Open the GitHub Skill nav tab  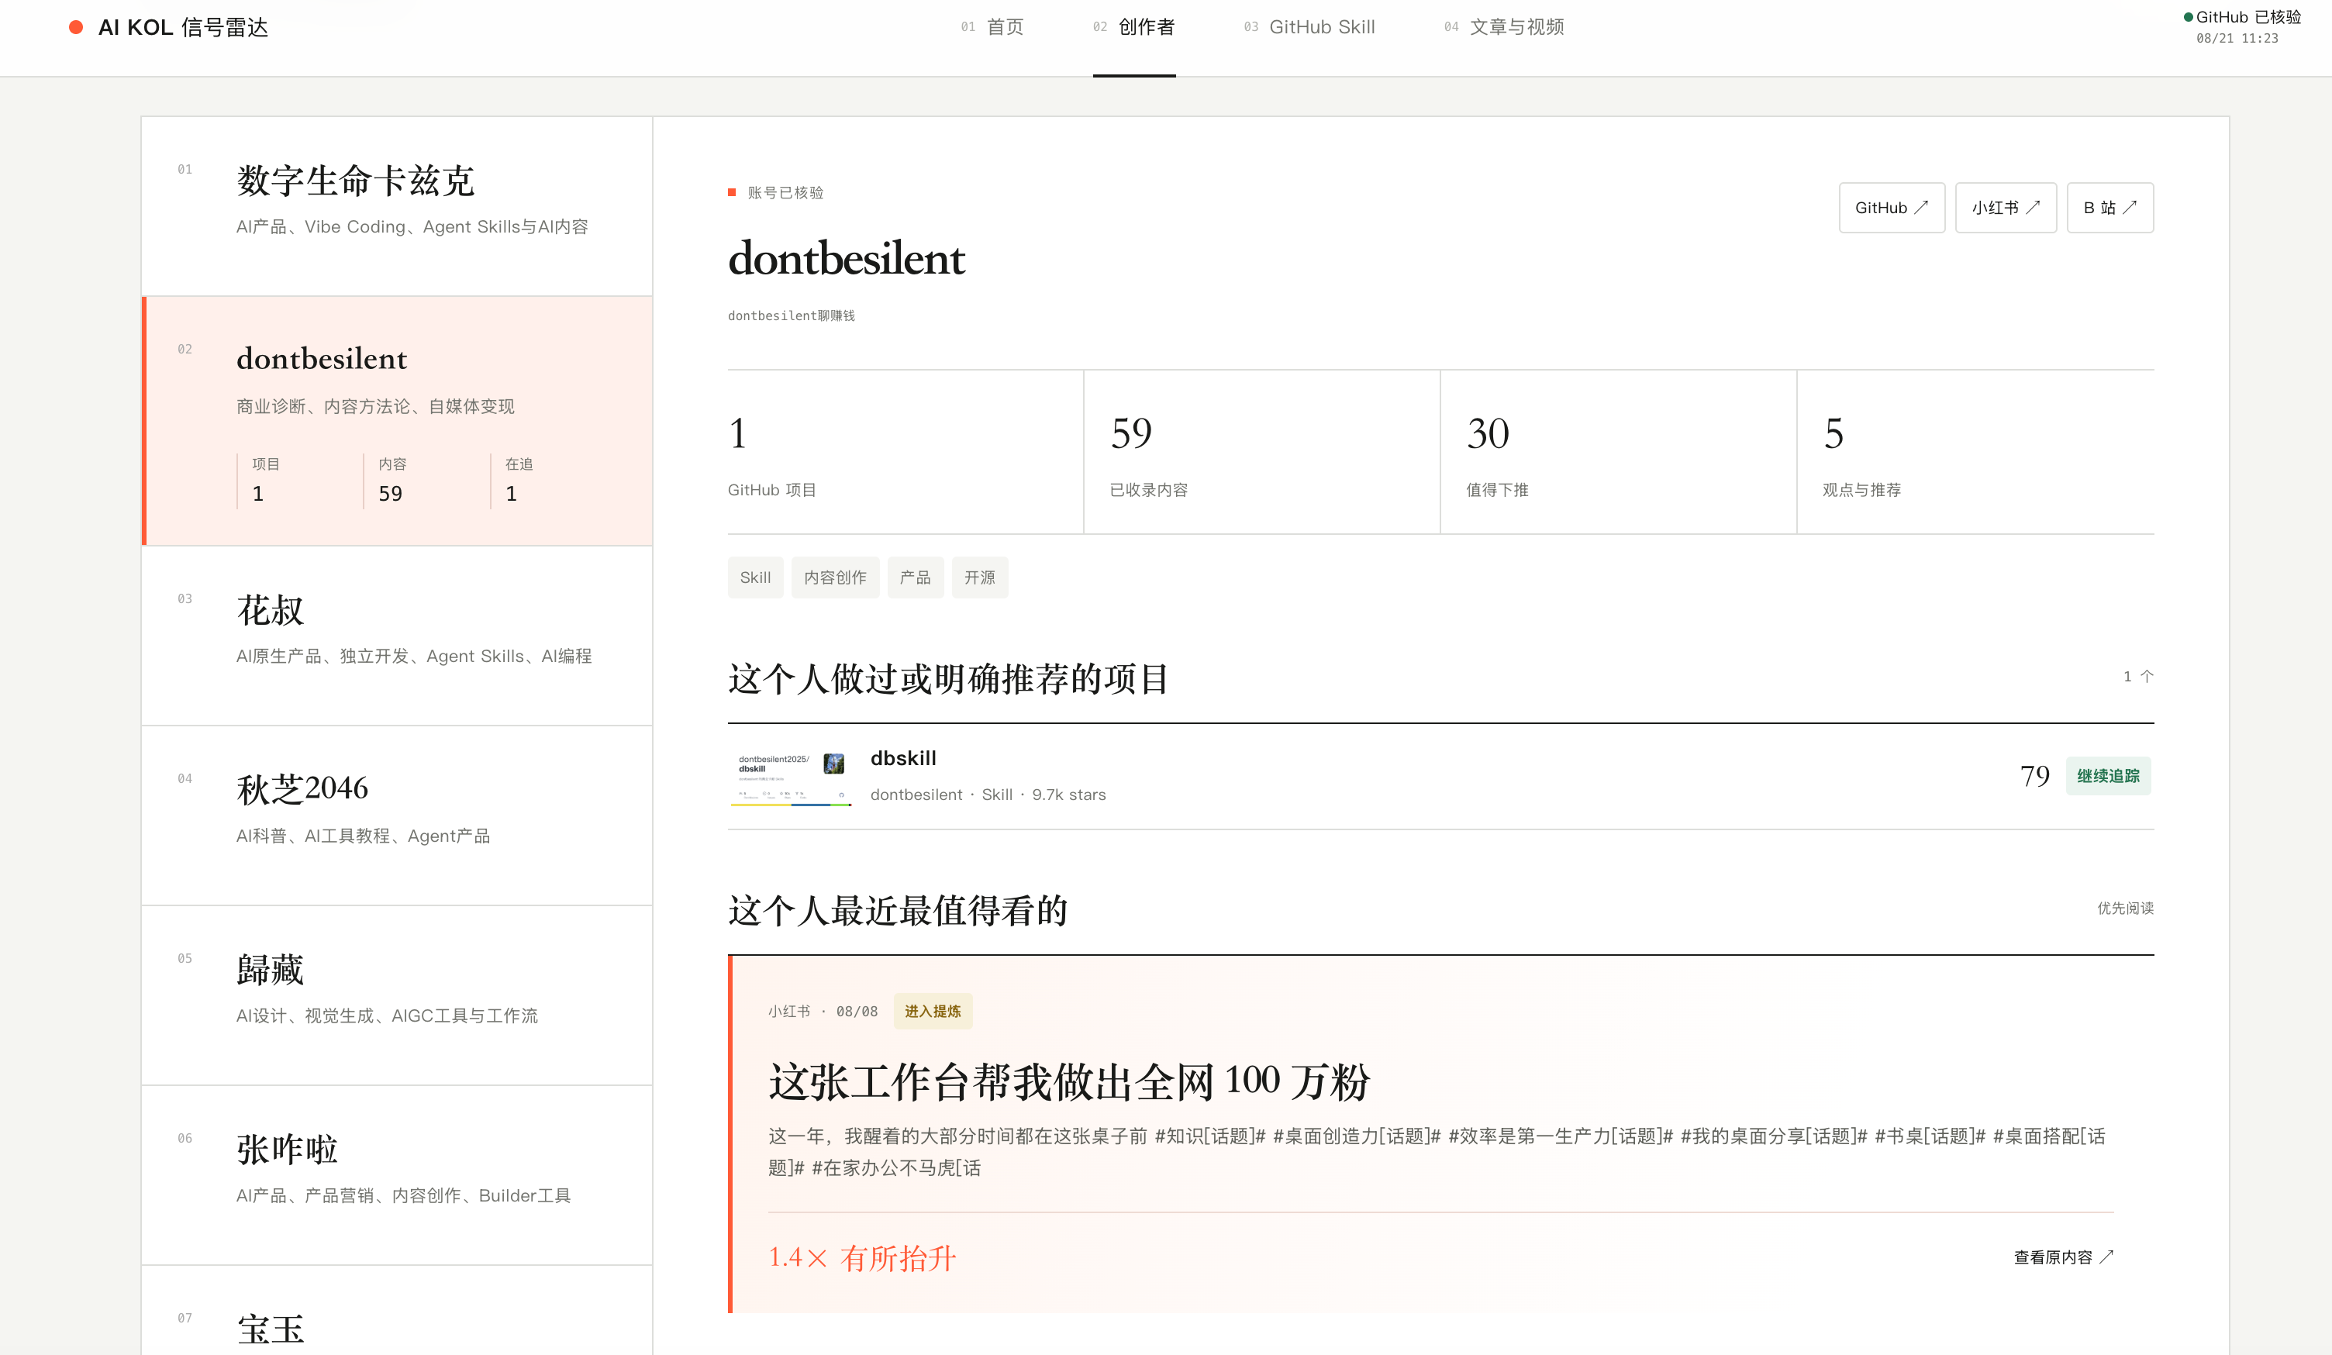1309,28
